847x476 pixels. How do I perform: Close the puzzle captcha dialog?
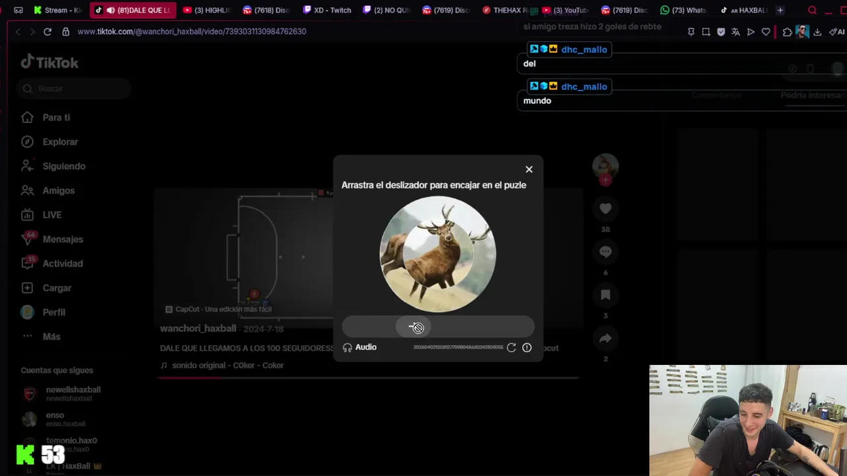pyautogui.click(x=529, y=169)
